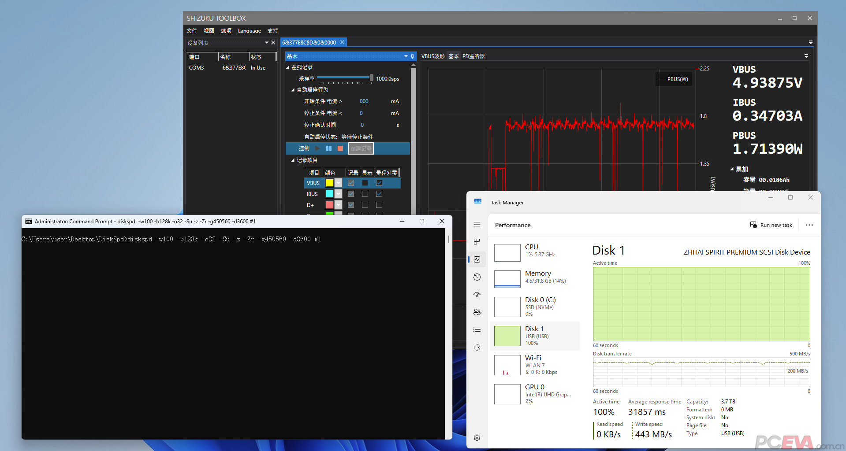846x451 pixels.
Task: Open VBUS color dropdown
Action: tap(338, 183)
